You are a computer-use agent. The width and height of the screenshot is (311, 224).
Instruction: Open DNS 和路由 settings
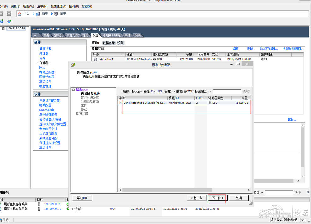click(47, 110)
